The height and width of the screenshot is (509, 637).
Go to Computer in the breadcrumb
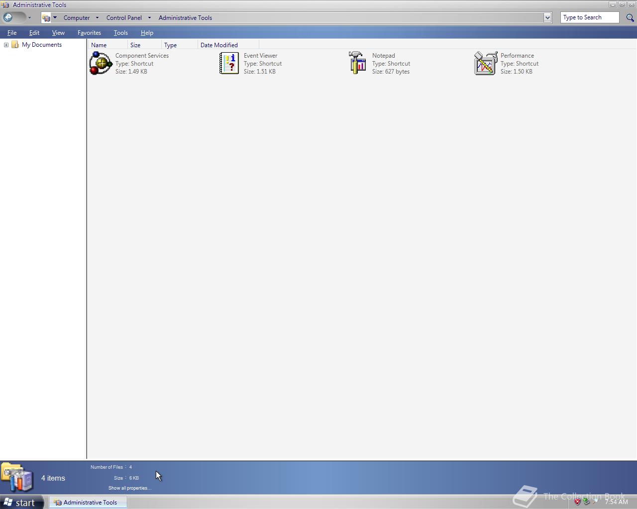click(77, 18)
